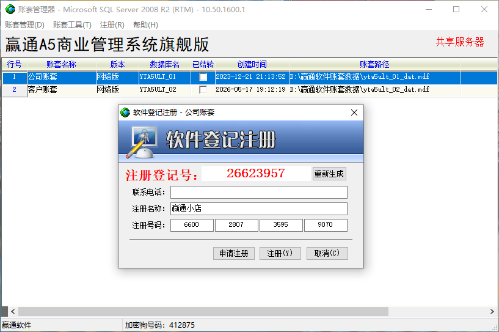Click the 申请注册 button
The width and height of the screenshot is (499, 332).
coord(234,253)
